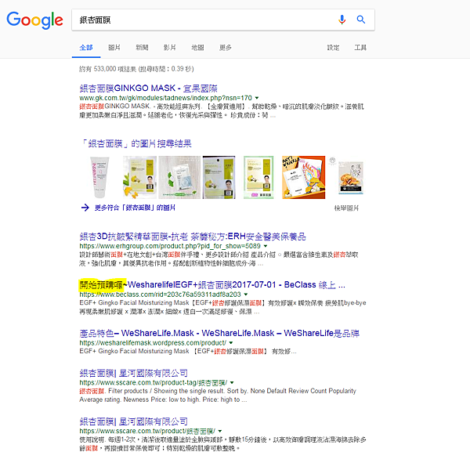Expand dropdown arrow beside beclass.com URL
The width and height of the screenshot is (470, 452).
pyautogui.click(x=246, y=295)
